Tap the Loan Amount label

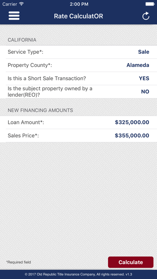point(26,122)
